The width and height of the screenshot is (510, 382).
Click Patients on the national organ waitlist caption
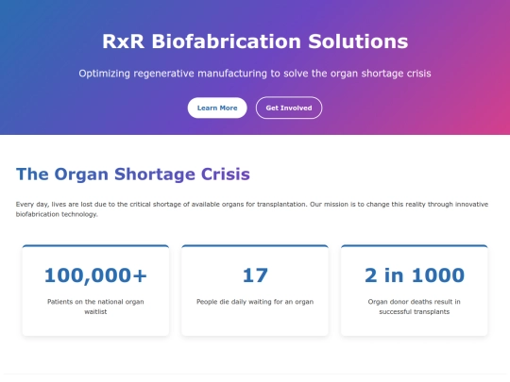(x=95, y=307)
